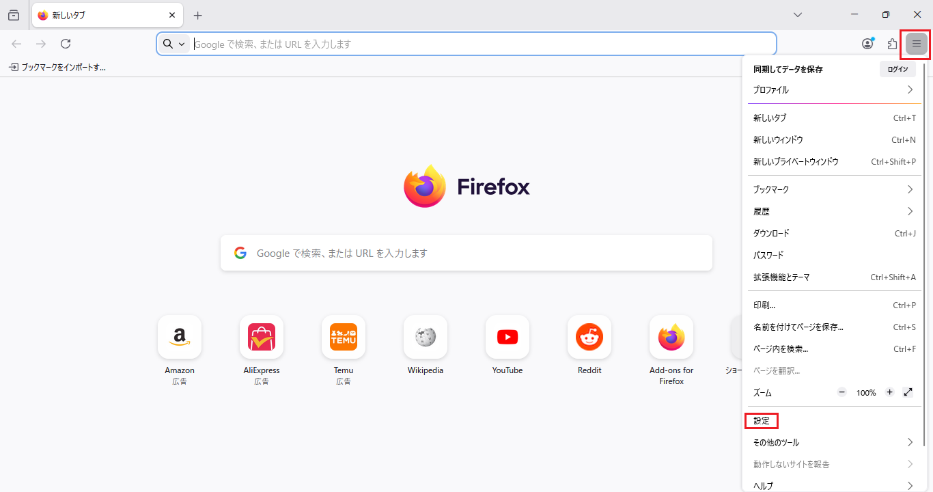This screenshot has width=933, height=492.
Task: Zoom out with the minus button
Action: 841,392
